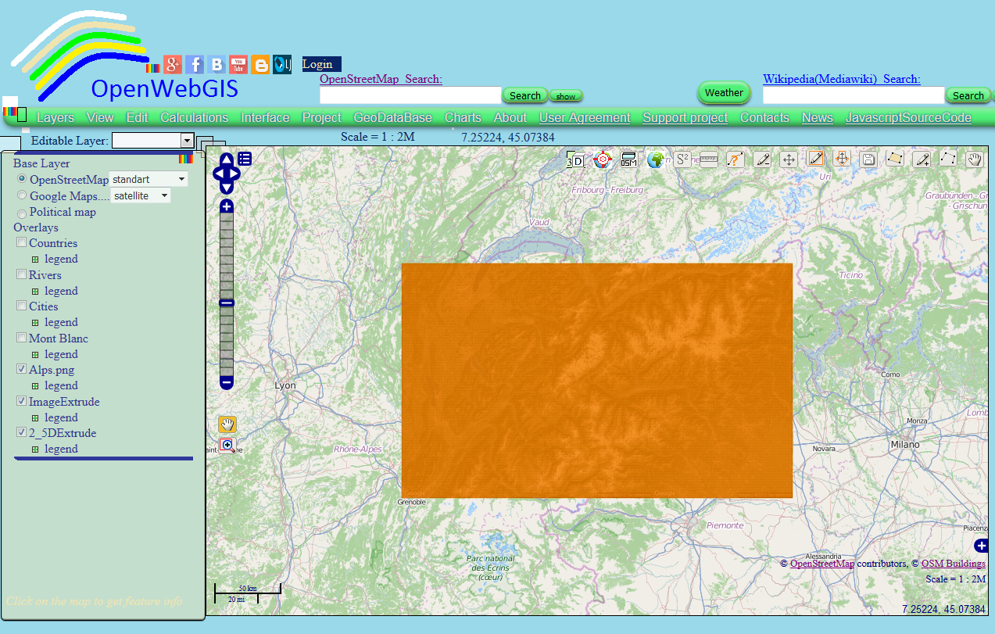The height and width of the screenshot is (634, 995).
Task: Open the User Agreement link
Action: pyautogui.click(x=585, y=117)
